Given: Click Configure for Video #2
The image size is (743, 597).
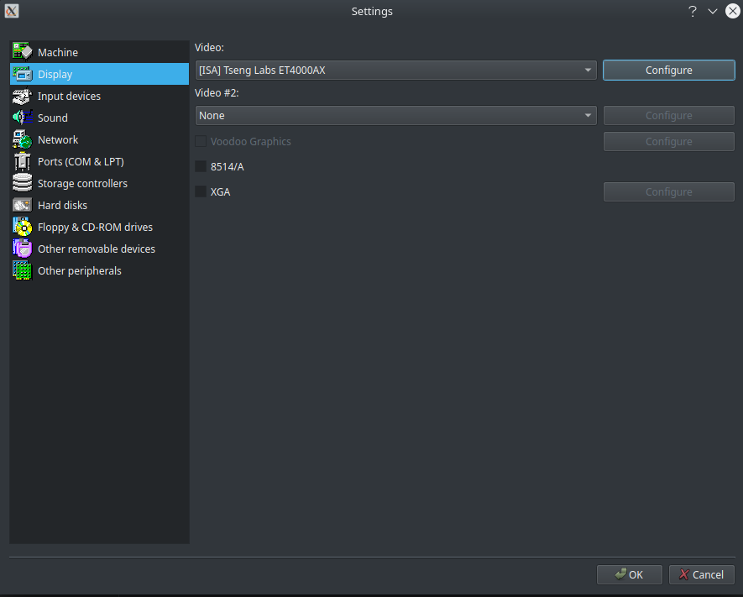Looking at the screenshot, I should pos(668,116).
